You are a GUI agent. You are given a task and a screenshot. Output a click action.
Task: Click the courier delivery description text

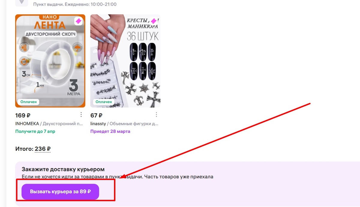click(117, 177)
